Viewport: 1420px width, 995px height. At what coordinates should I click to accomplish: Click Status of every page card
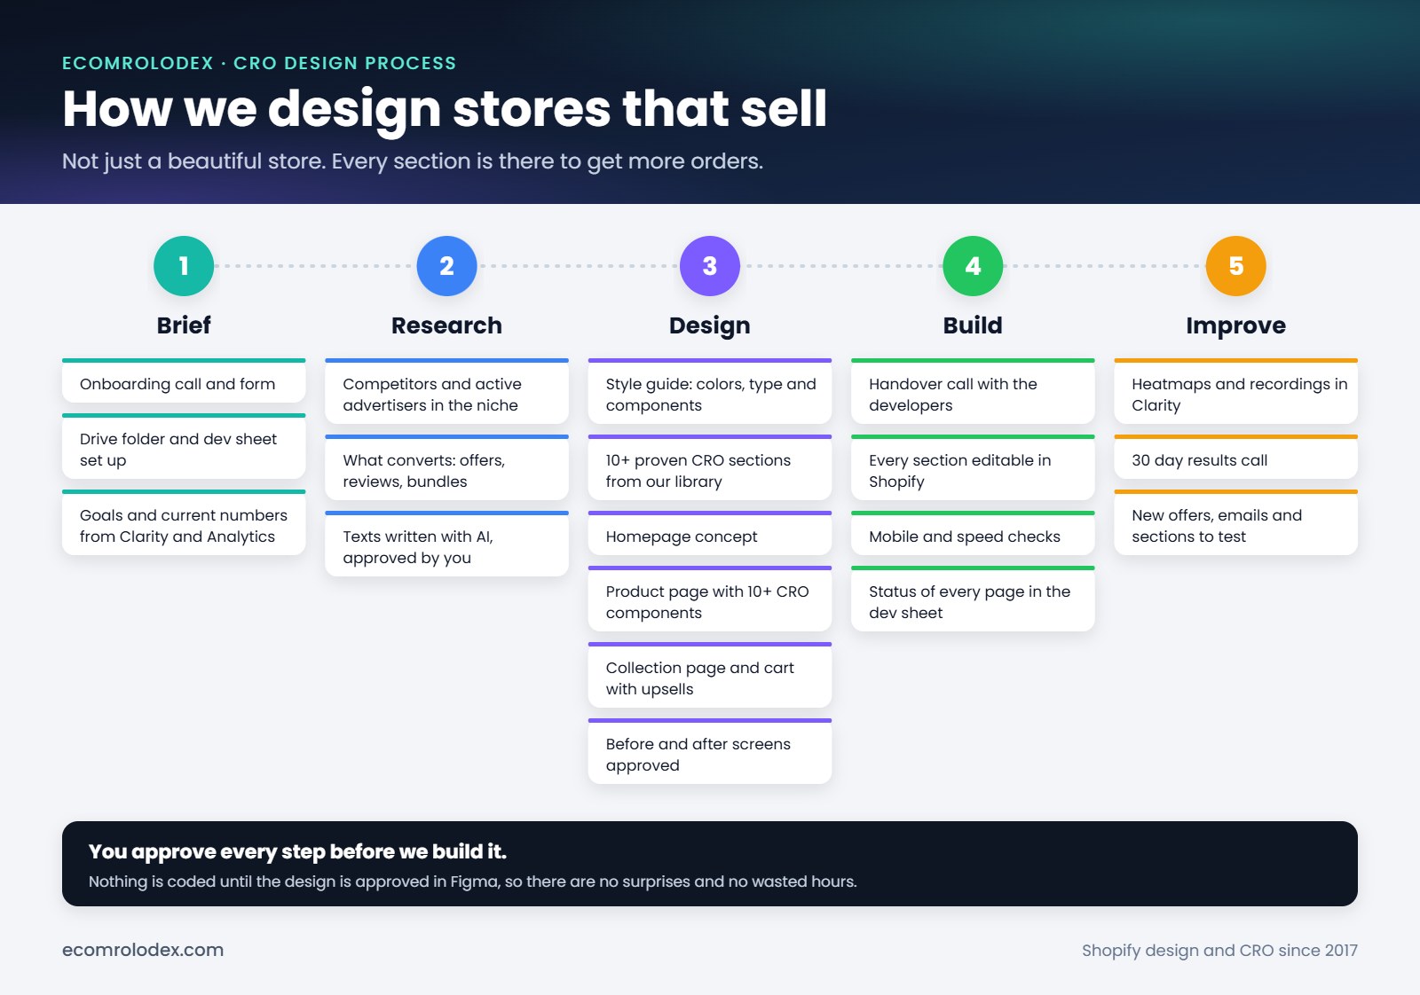(973, 599)
